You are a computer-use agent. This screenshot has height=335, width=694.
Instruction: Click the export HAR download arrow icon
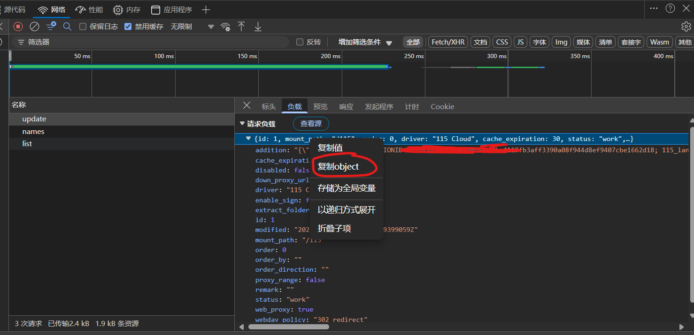pos(258,27)
